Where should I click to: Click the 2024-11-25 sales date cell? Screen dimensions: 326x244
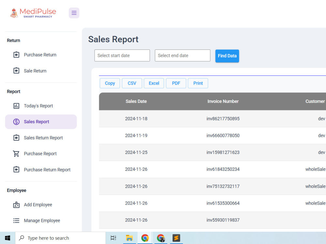click(136, 153)
